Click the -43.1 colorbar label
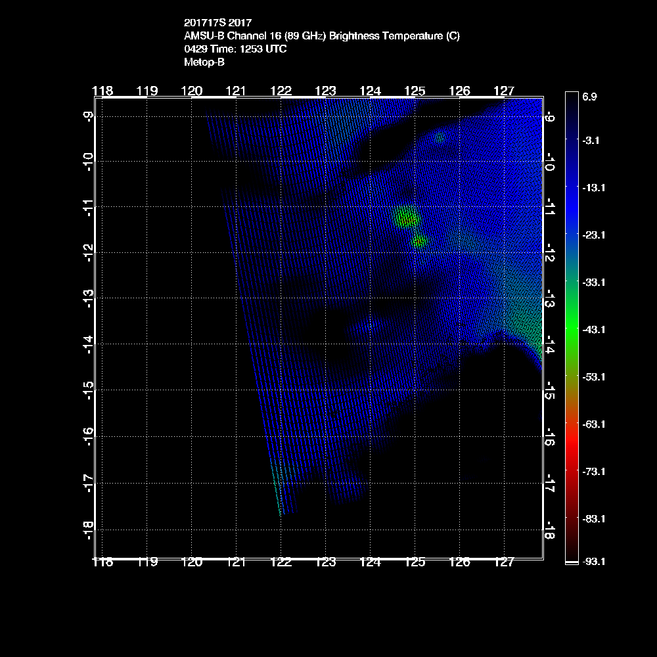Screen dimensions: 657x657 pyautogui.click(x=593, y=330)
